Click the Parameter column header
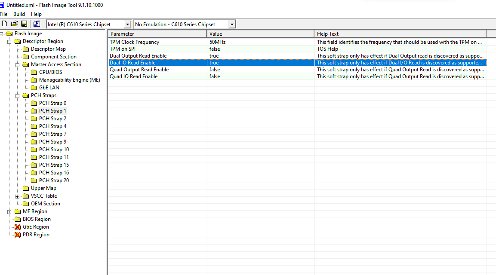Image resolution: width=496 pixels, height=275 pixels. pyautogui.click(x=157, y=34)
